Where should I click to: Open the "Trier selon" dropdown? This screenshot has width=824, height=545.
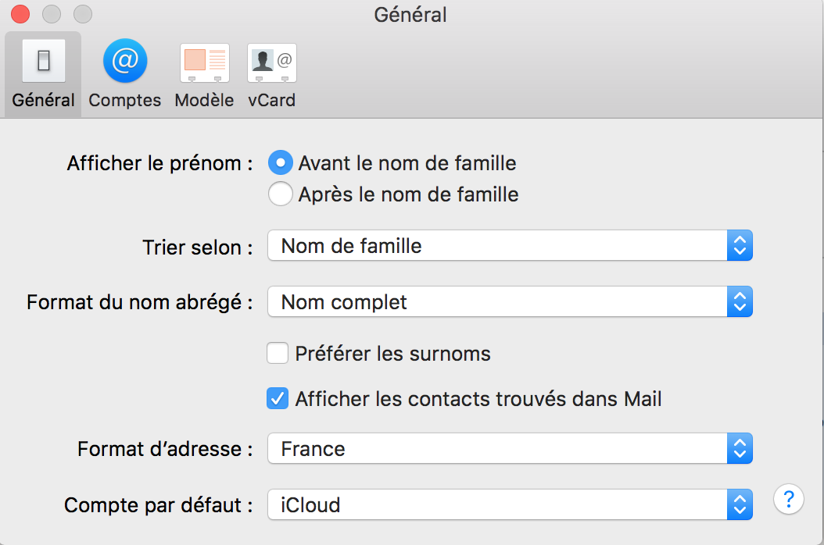(509, 247)
